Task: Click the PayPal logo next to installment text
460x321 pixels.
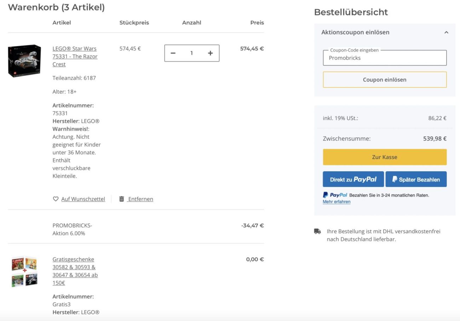Action: click(x=335, y=195)
